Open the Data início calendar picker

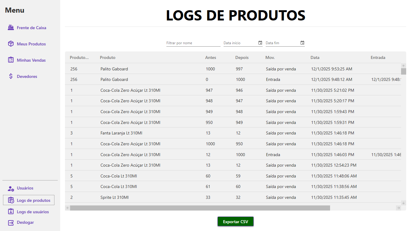click(x=260, y=43)
